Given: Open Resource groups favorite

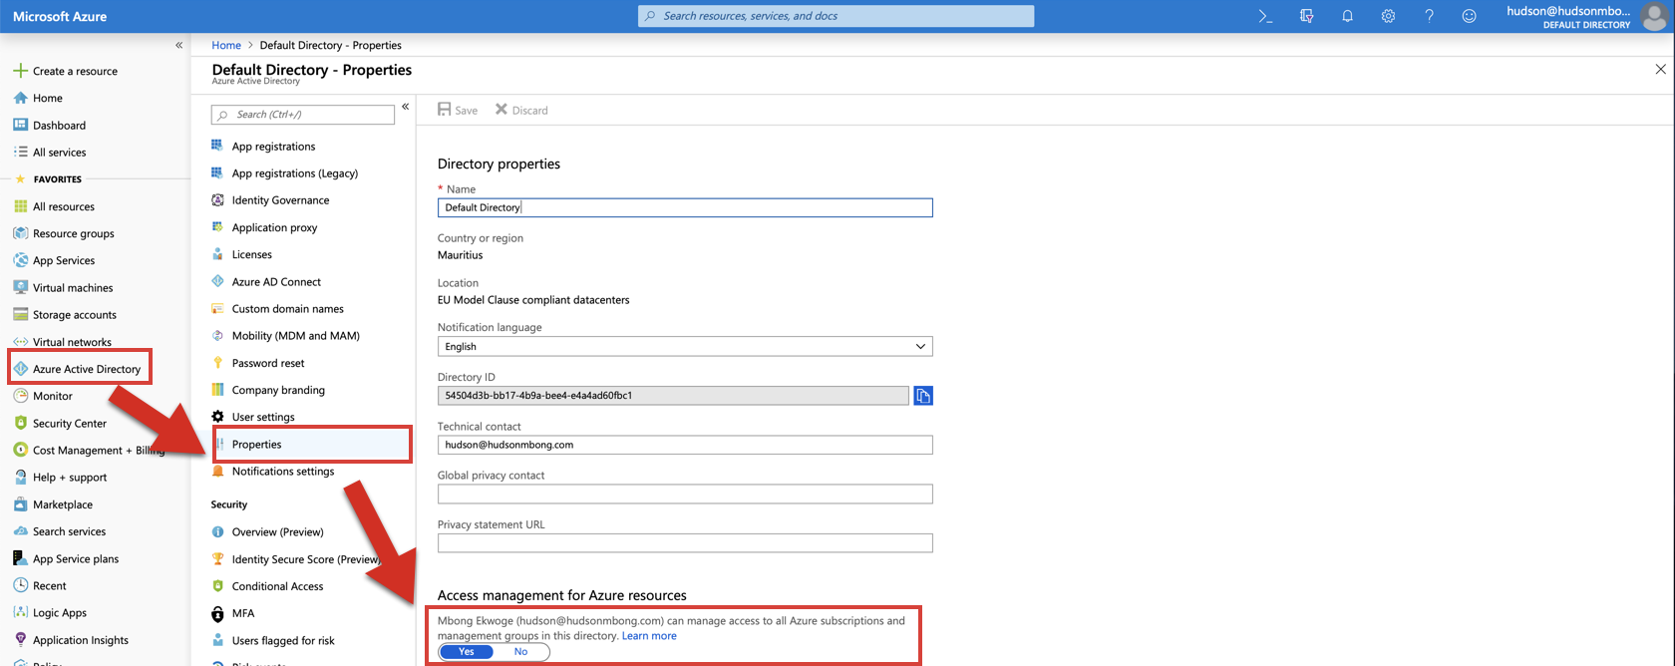Looking at the screenshot, I should 63,233.
